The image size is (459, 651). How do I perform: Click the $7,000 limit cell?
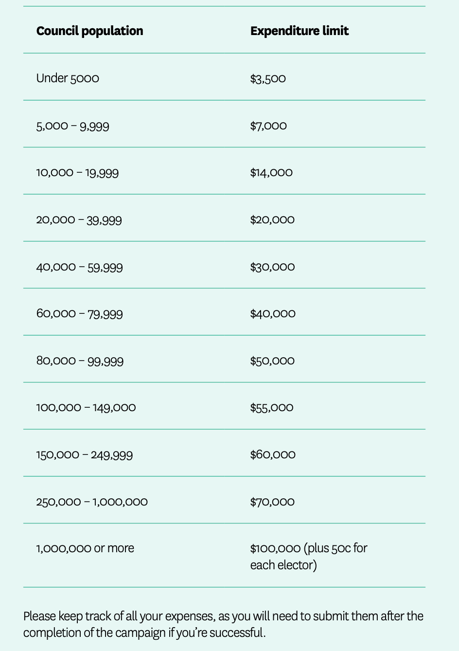click(x=268, y=126)
